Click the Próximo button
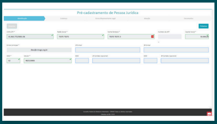 click(x=204, y=26)
